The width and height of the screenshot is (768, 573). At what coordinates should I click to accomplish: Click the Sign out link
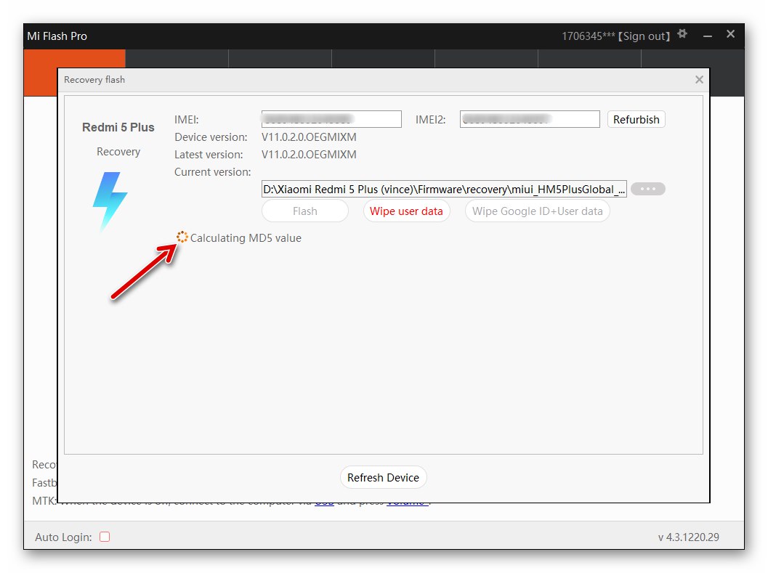(644, 36)
